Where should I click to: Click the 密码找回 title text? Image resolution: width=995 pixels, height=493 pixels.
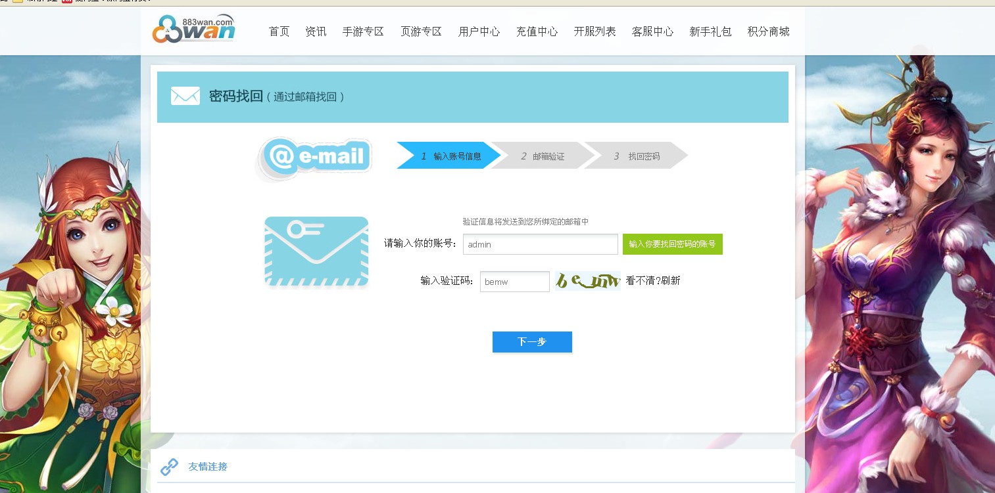[236, 96]
